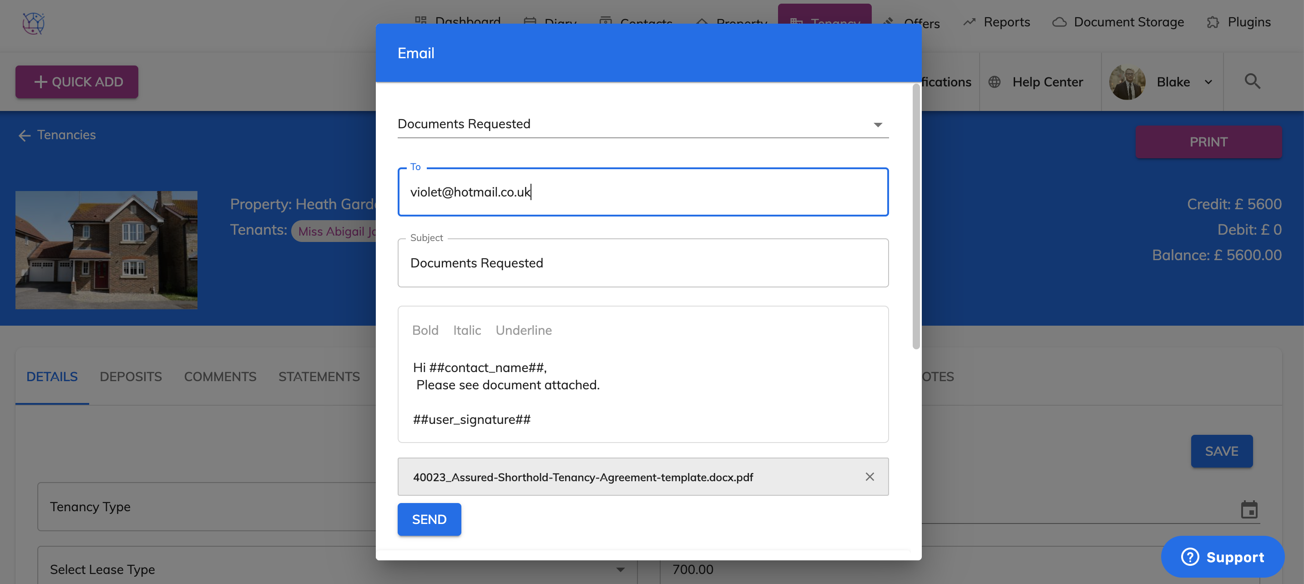The image size is (1304, 584).
Task: Switch to the DEPOSITS tab
Action: click(x=131, y=377)
